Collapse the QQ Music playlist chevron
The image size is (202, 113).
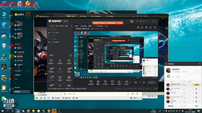tap(29, 71)
